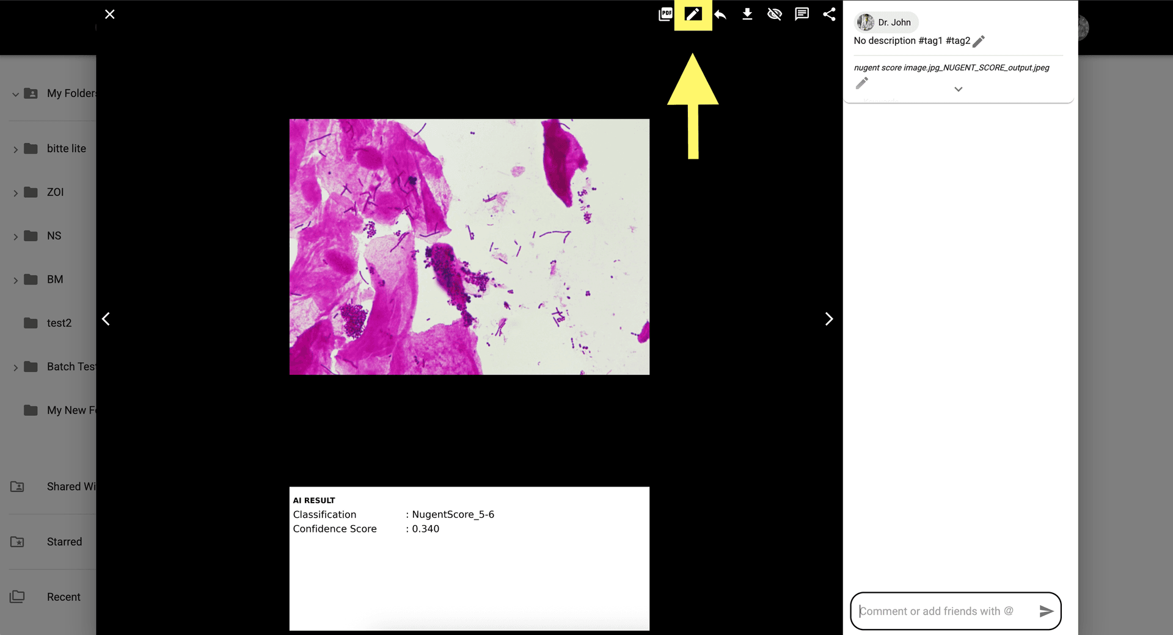Open the comments panel icon

click(x=802, y=14)
